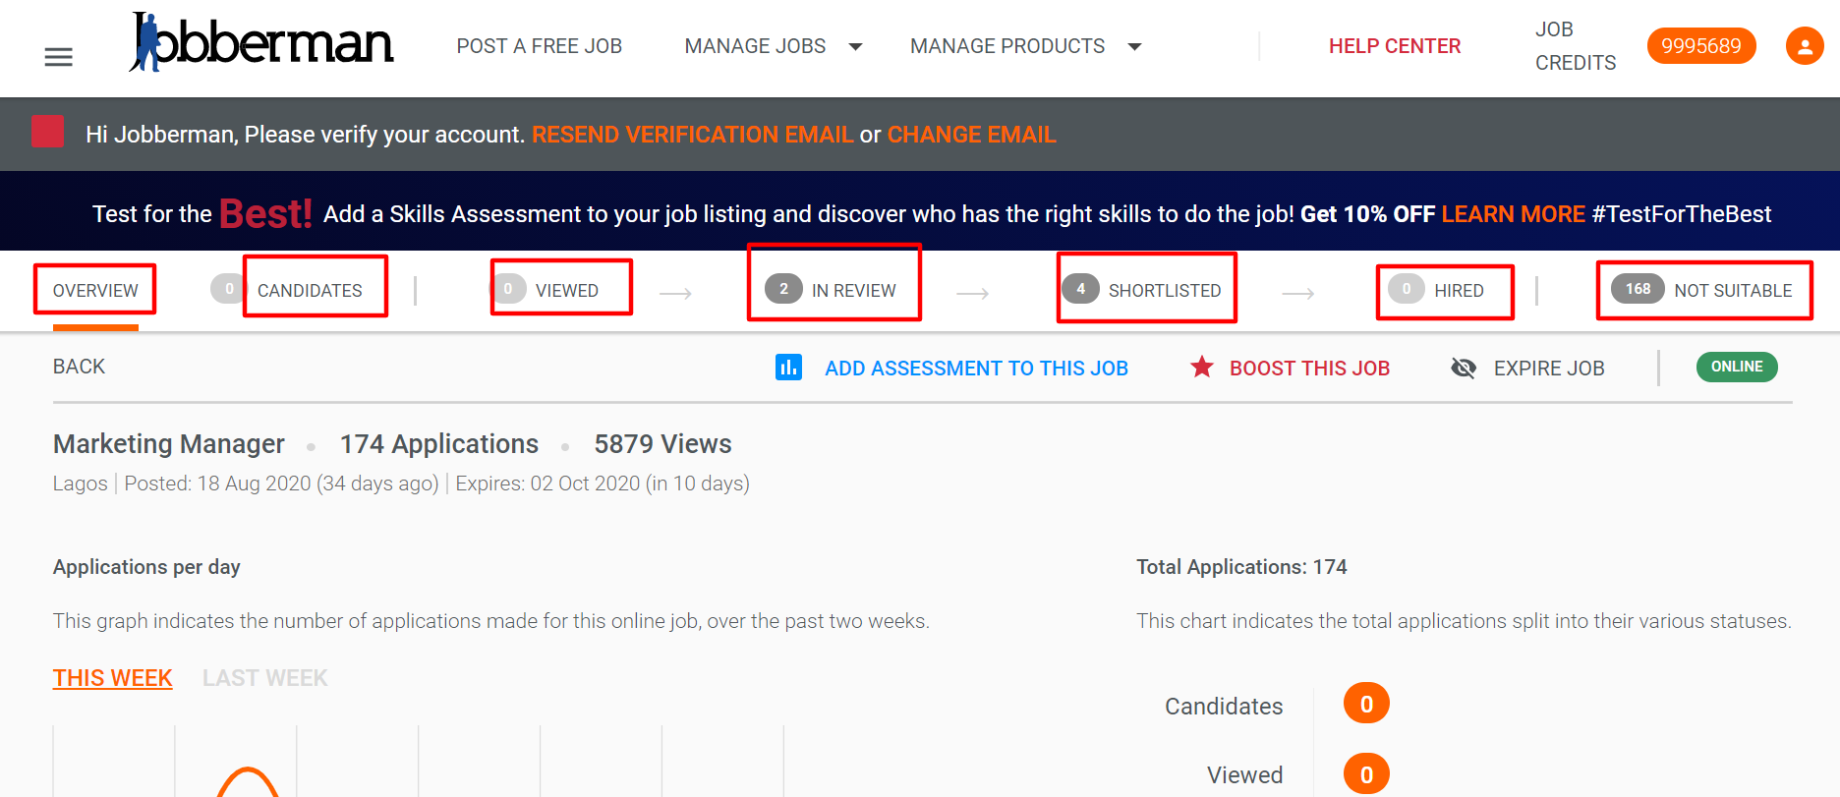
Task: Click the 174 Applications text
Action: [x=439, y=444]
